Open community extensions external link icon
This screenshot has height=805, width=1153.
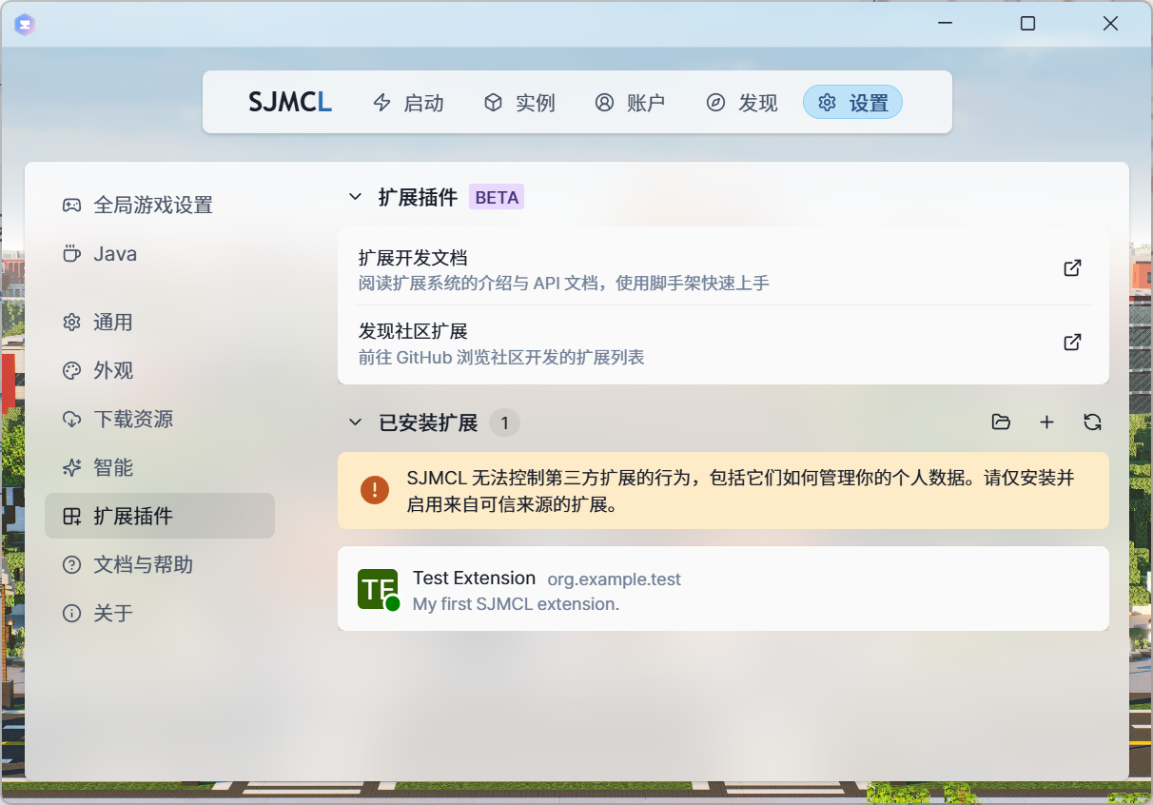point(1072,343)
